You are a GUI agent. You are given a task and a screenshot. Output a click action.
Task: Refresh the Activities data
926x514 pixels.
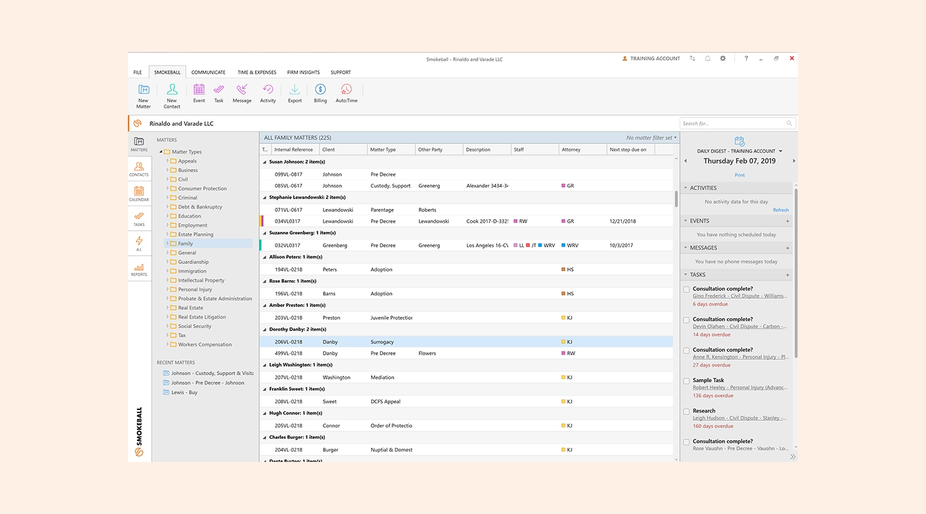pos(781,210)
